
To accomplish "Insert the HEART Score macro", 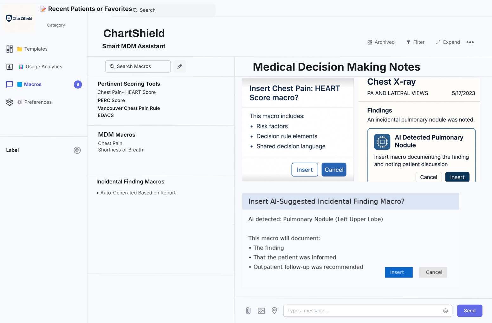I will [x=305, y=170].
